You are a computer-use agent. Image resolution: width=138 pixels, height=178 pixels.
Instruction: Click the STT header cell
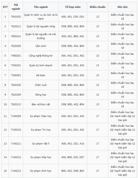(5, 7)
